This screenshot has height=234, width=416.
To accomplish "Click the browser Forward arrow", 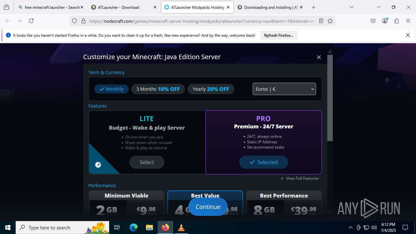I will 19,21.
